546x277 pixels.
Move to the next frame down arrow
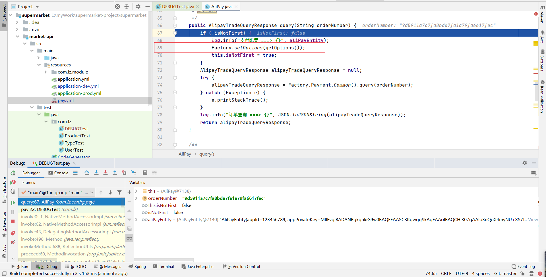click(x=110, y=192)
